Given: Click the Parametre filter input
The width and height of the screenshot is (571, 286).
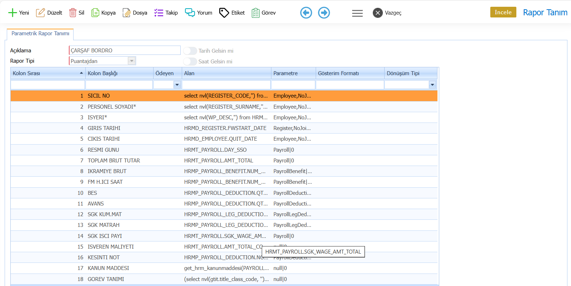Looking at the screenshot, I should coord(294,85).
